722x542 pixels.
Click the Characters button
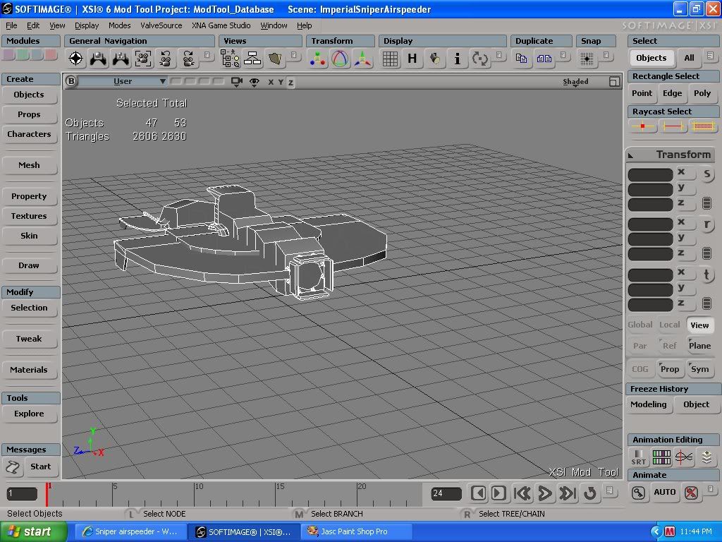29,134
